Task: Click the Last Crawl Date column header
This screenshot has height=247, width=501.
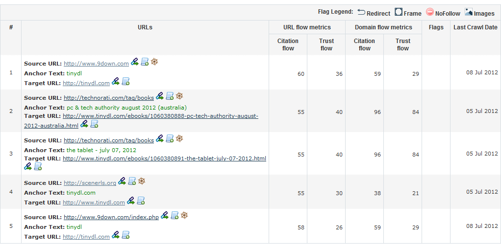Action: 476,27
